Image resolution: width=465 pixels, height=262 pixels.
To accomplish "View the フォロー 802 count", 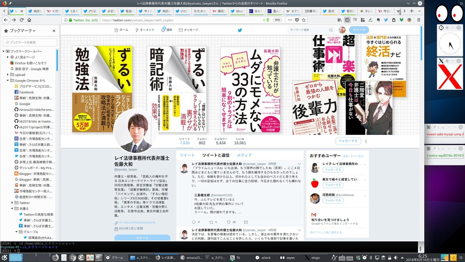I will [202, 141].
